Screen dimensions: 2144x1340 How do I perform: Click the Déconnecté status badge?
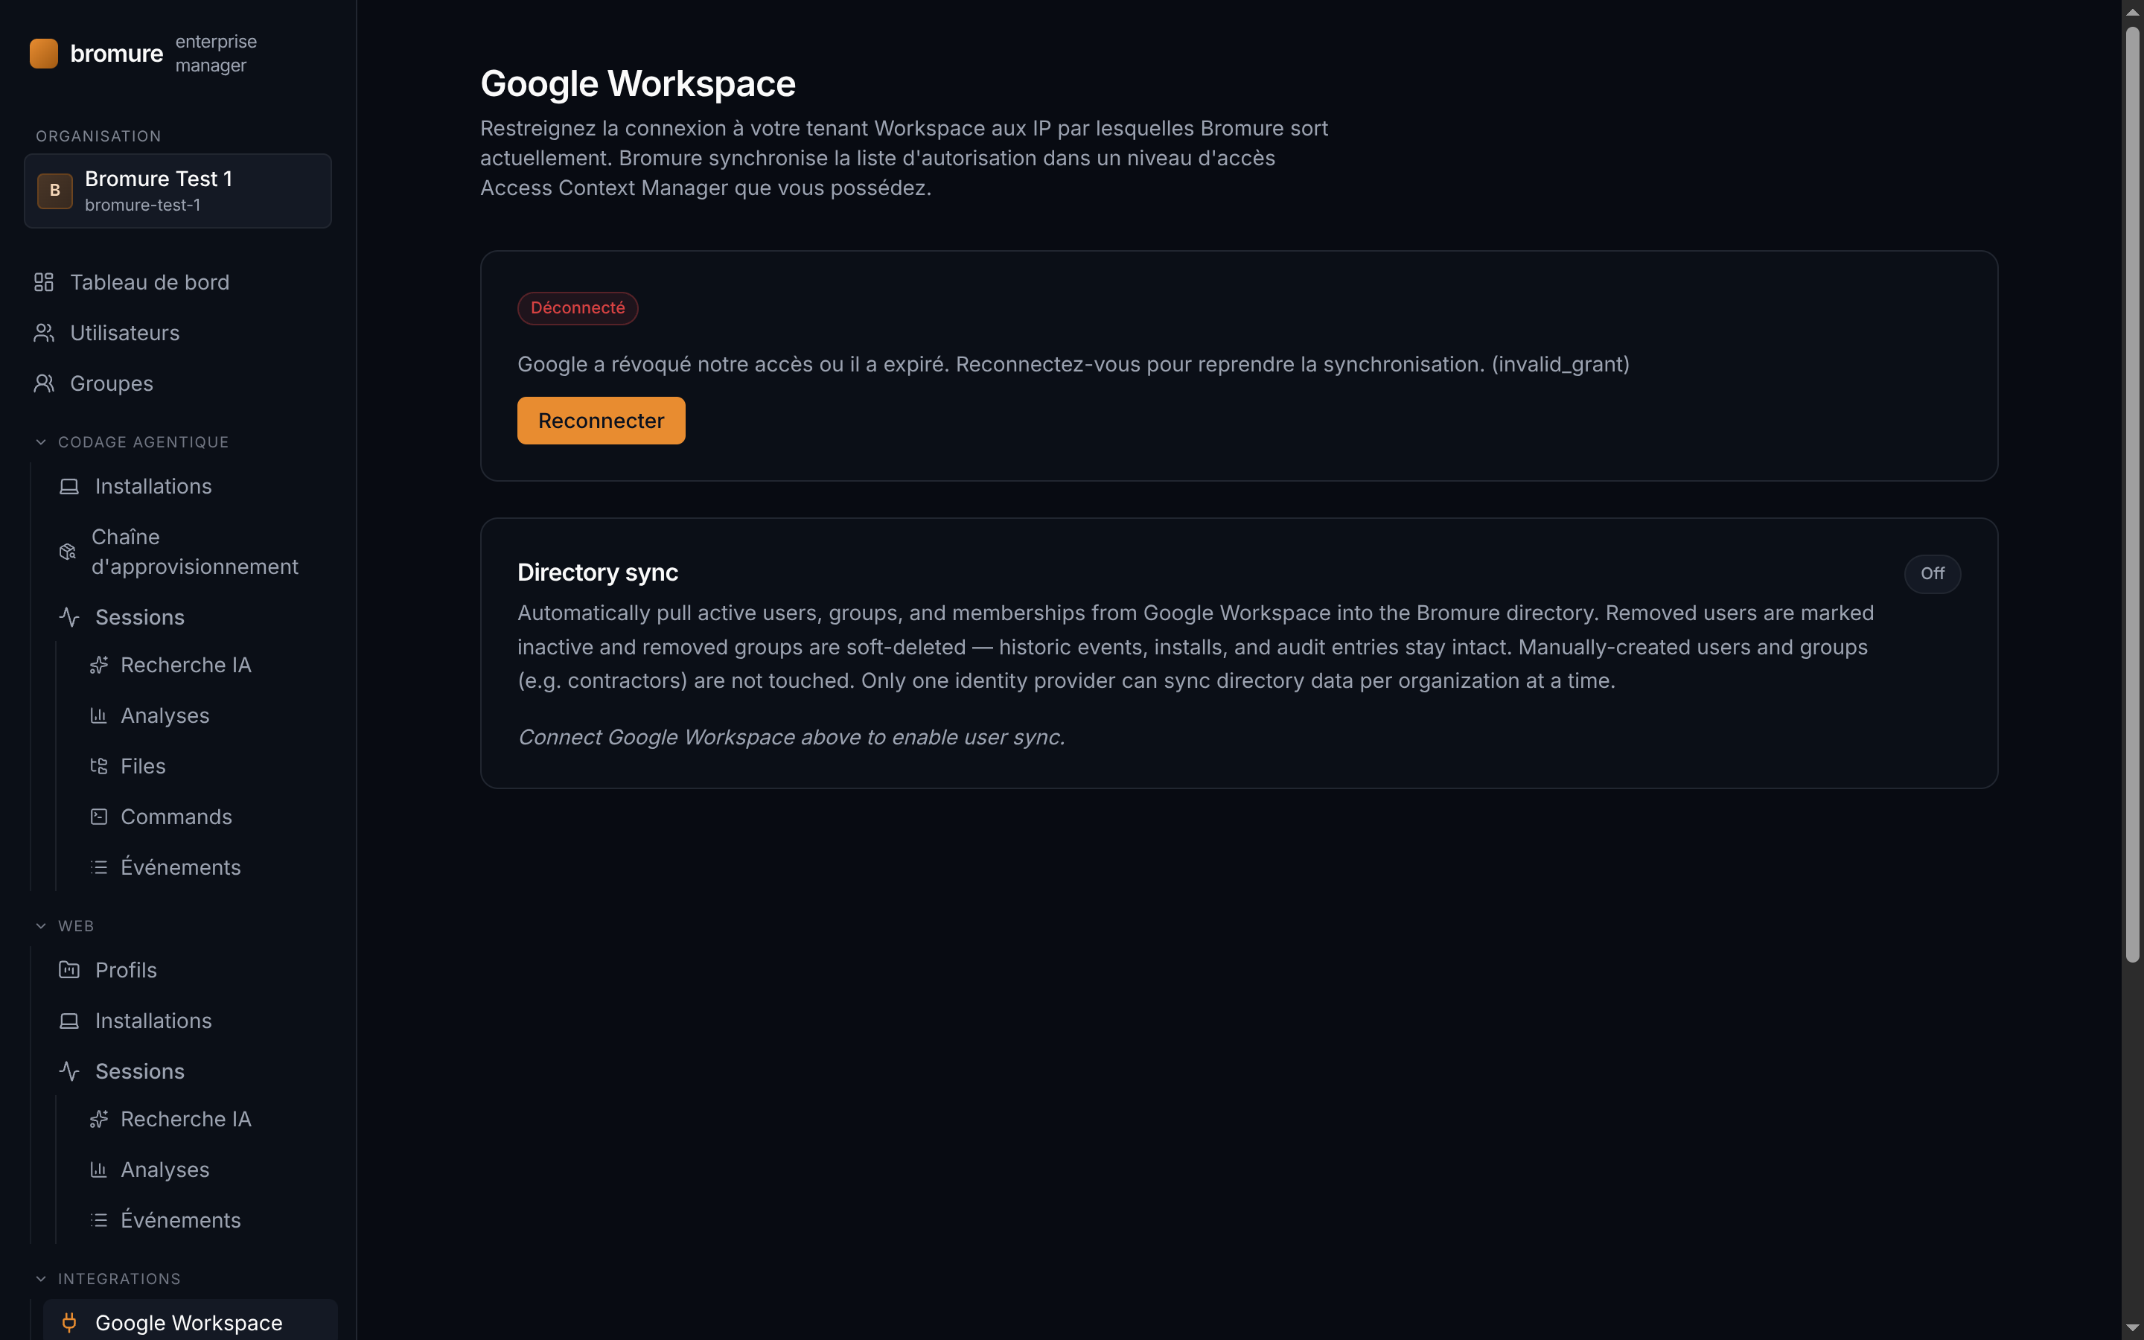pyautogui.click(x=578, y=307)
